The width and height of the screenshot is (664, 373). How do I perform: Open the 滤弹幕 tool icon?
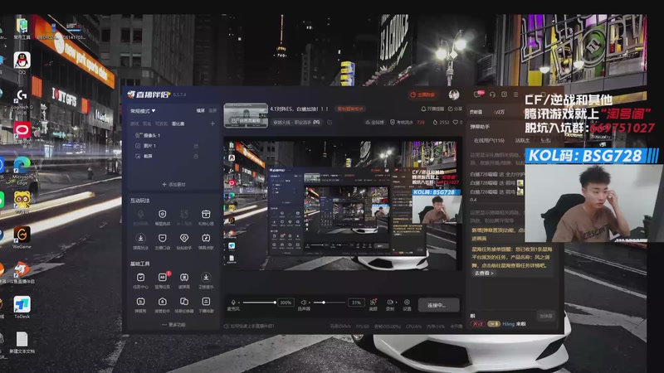pos(183,280)
